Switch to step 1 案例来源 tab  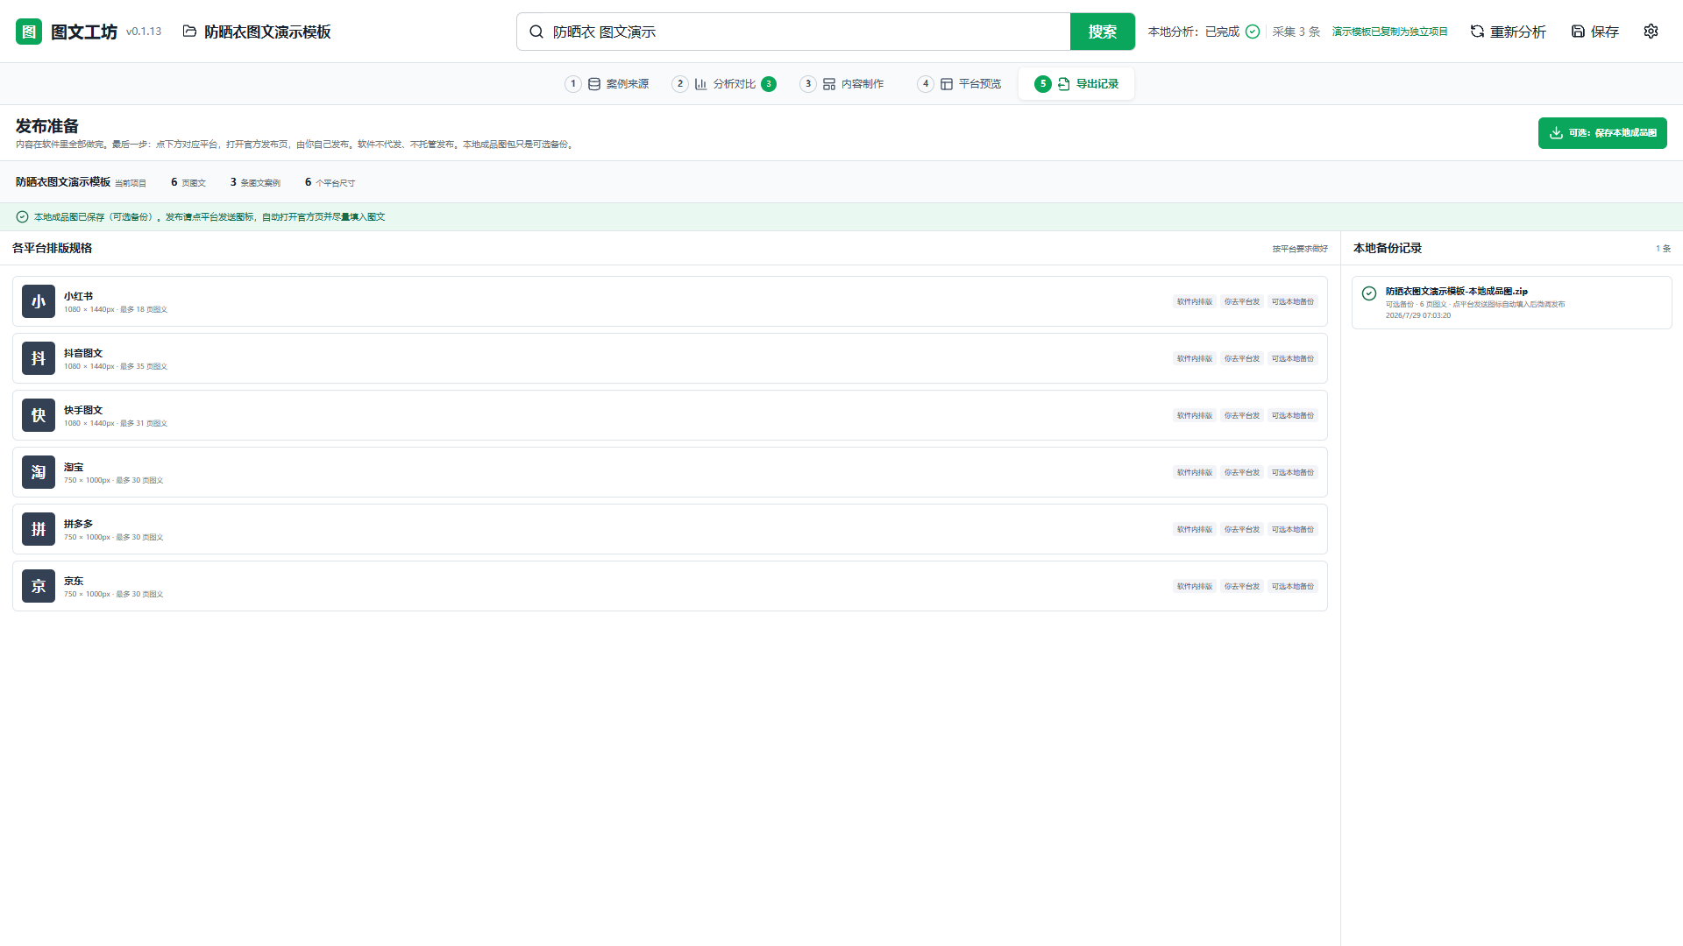tap(607, 84)
